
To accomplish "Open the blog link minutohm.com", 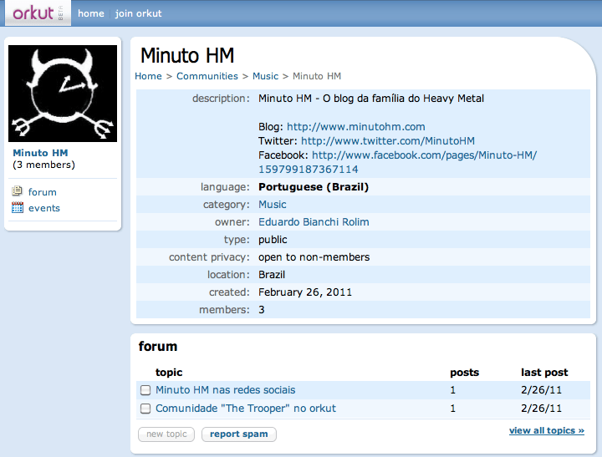I will tap(356, 127).
